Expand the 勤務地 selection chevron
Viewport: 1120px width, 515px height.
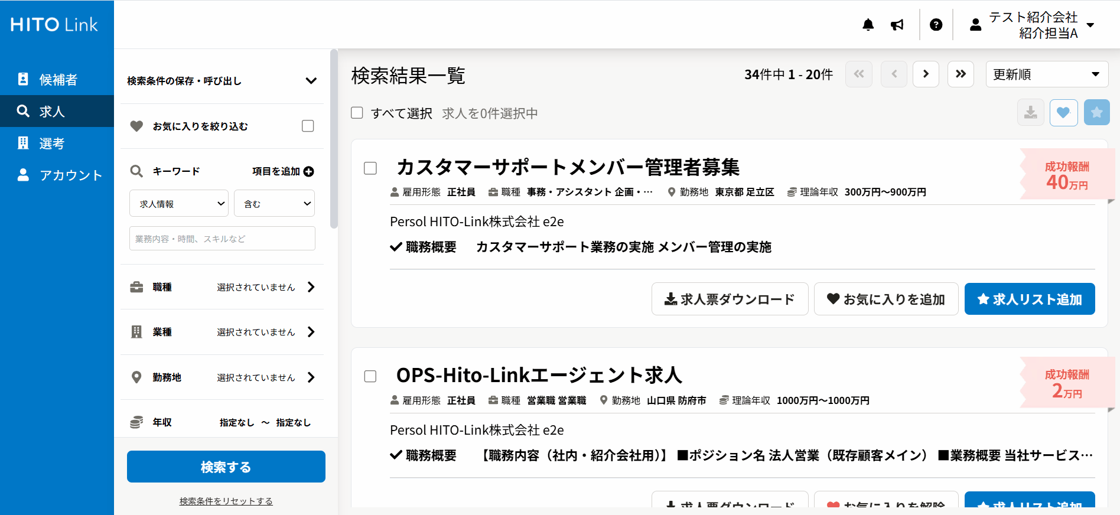(311, 377)
